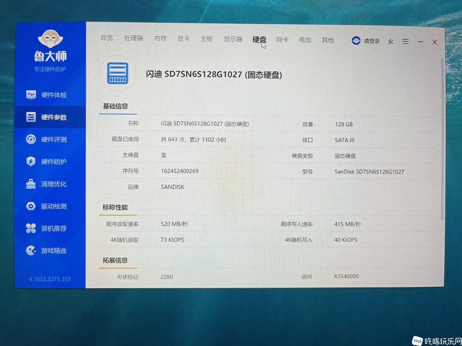The height and width of the screenshot is (346, 462).
Task: Click the 固件 field label
Action: pos(307,276)
